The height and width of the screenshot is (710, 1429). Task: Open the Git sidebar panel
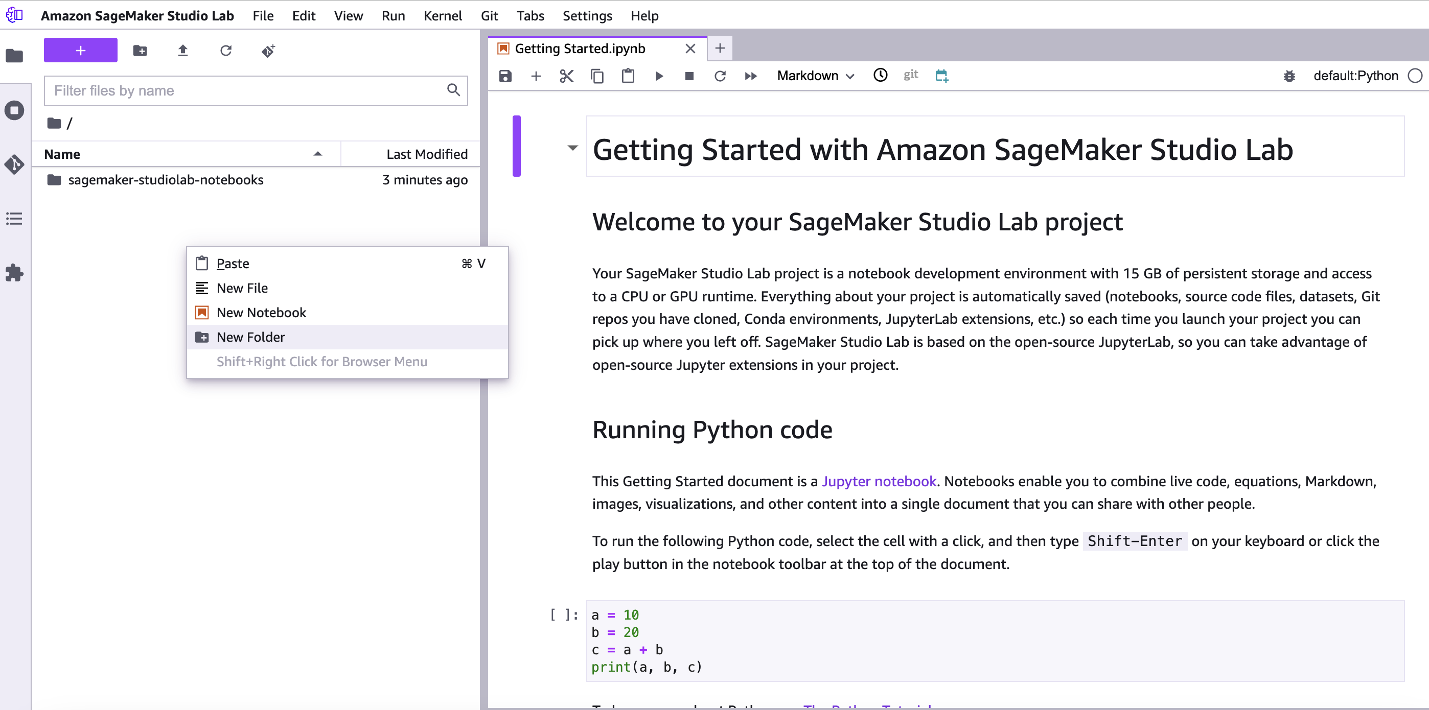click(14, 164)
